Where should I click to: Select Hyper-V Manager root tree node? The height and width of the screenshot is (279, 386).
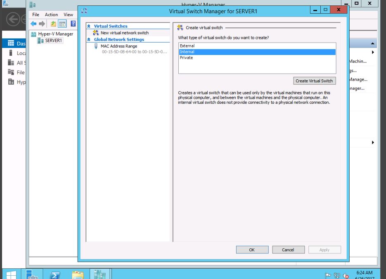click(x=56, y=34)
